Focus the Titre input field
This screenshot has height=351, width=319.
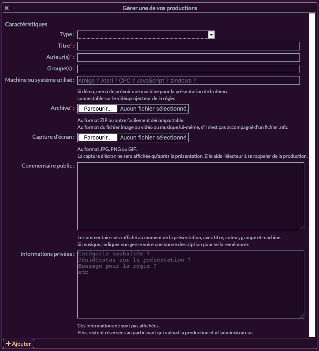click(x=188, y=46)
